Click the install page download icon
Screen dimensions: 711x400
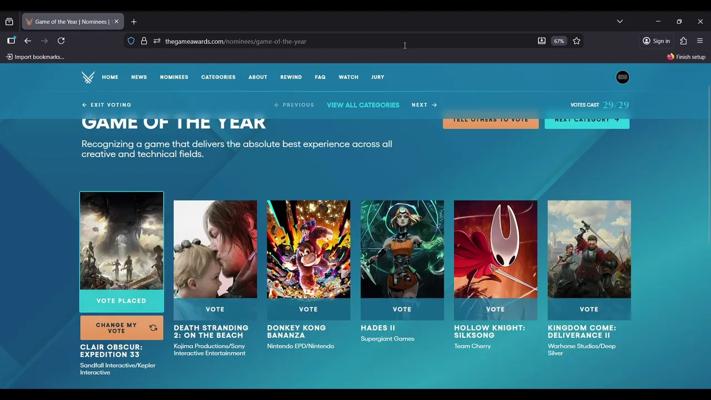click(542, 41)
